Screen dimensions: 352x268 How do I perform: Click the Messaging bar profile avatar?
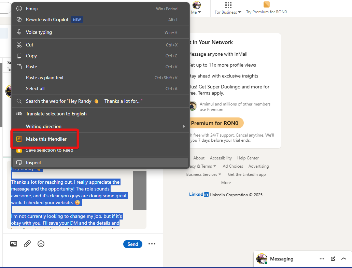coord(262,259)
